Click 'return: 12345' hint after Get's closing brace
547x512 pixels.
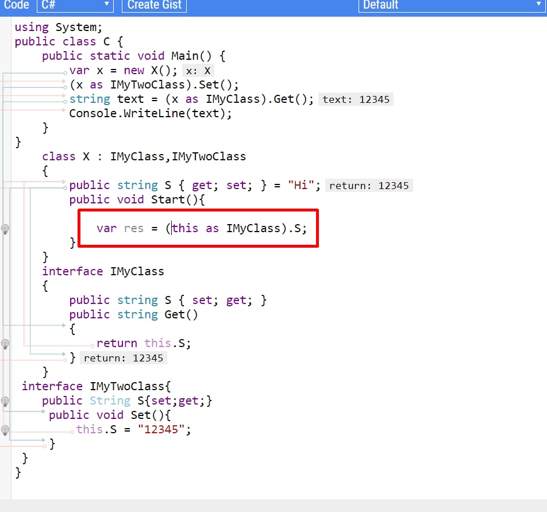(123, 358)
